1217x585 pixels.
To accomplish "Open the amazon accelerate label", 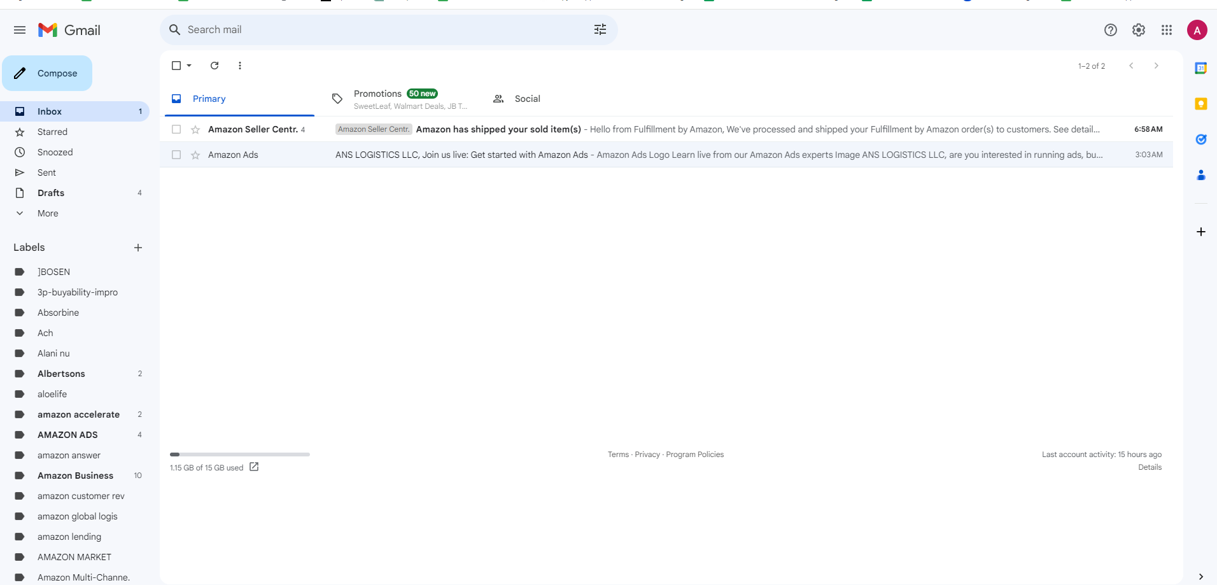I will coord(74,414).
